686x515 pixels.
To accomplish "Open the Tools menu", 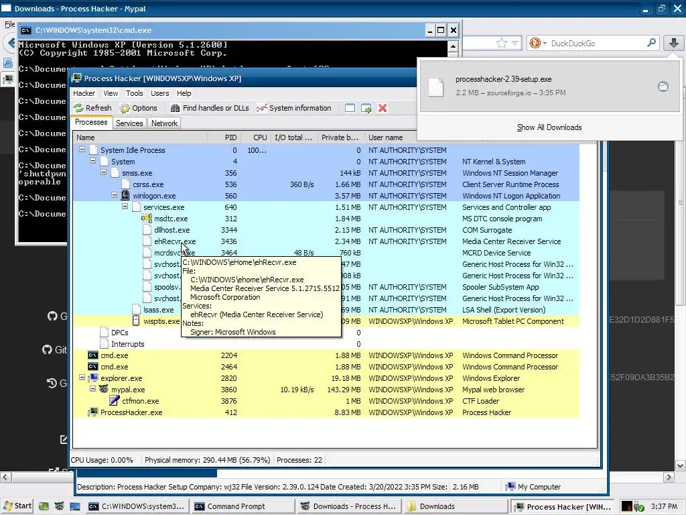I will click(x=134, y=93).
